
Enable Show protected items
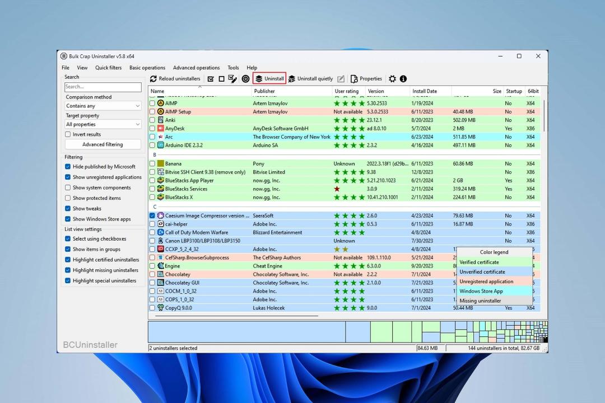pos(68,198)
